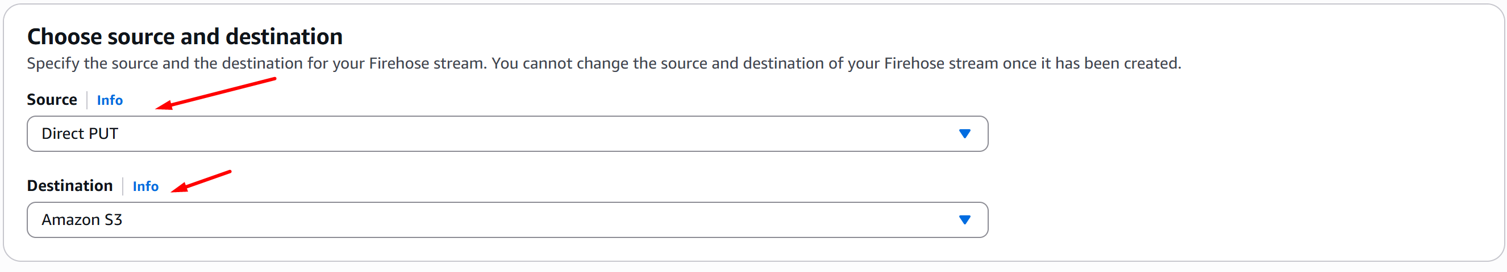Click the 'Source' field label
The image size is (1507, 272).
click(52, 100)
